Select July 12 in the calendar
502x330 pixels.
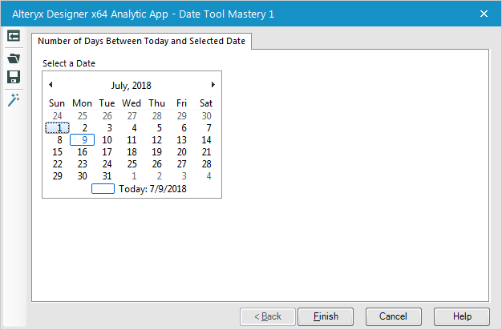coord(156,139)
